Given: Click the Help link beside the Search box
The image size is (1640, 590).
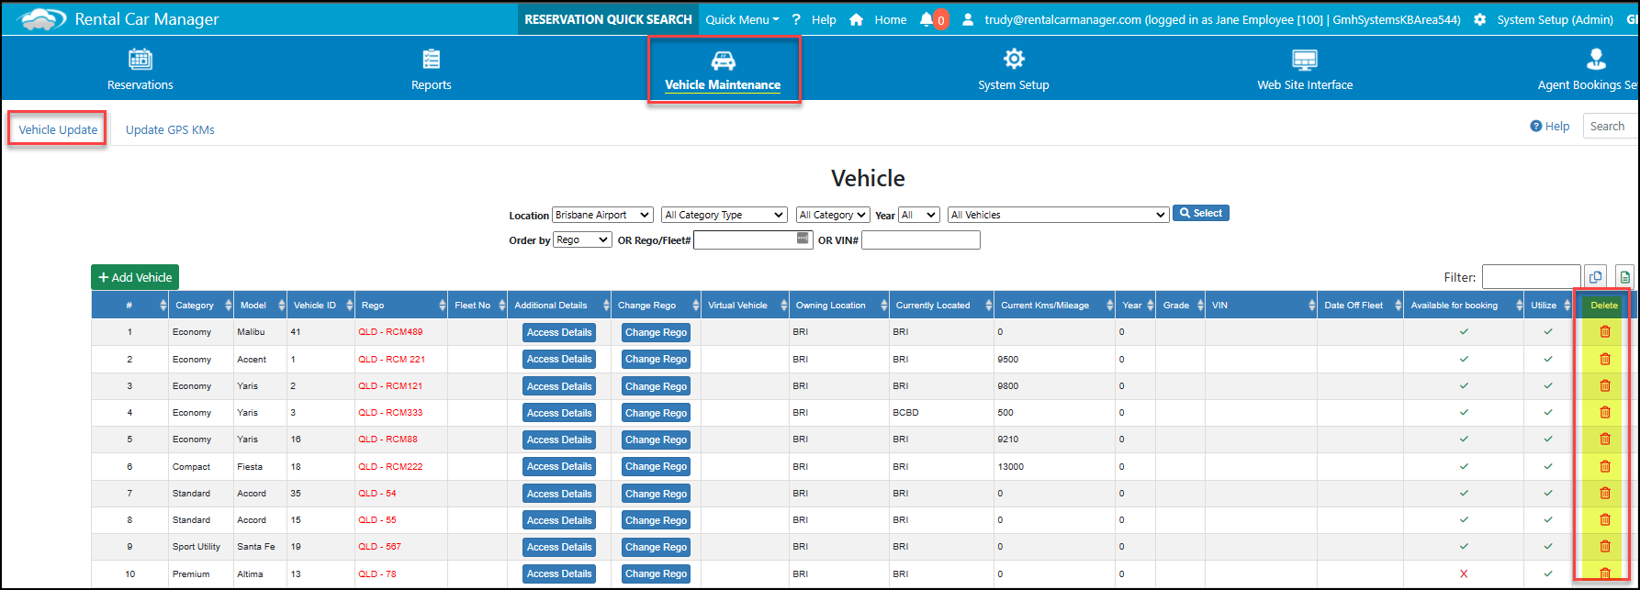Looking at the screenshot, I should pos(1550,127).
